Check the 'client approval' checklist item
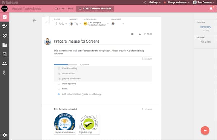Viewport: 217px width, 140px height. pyautogui.click(x=59, y=84)
